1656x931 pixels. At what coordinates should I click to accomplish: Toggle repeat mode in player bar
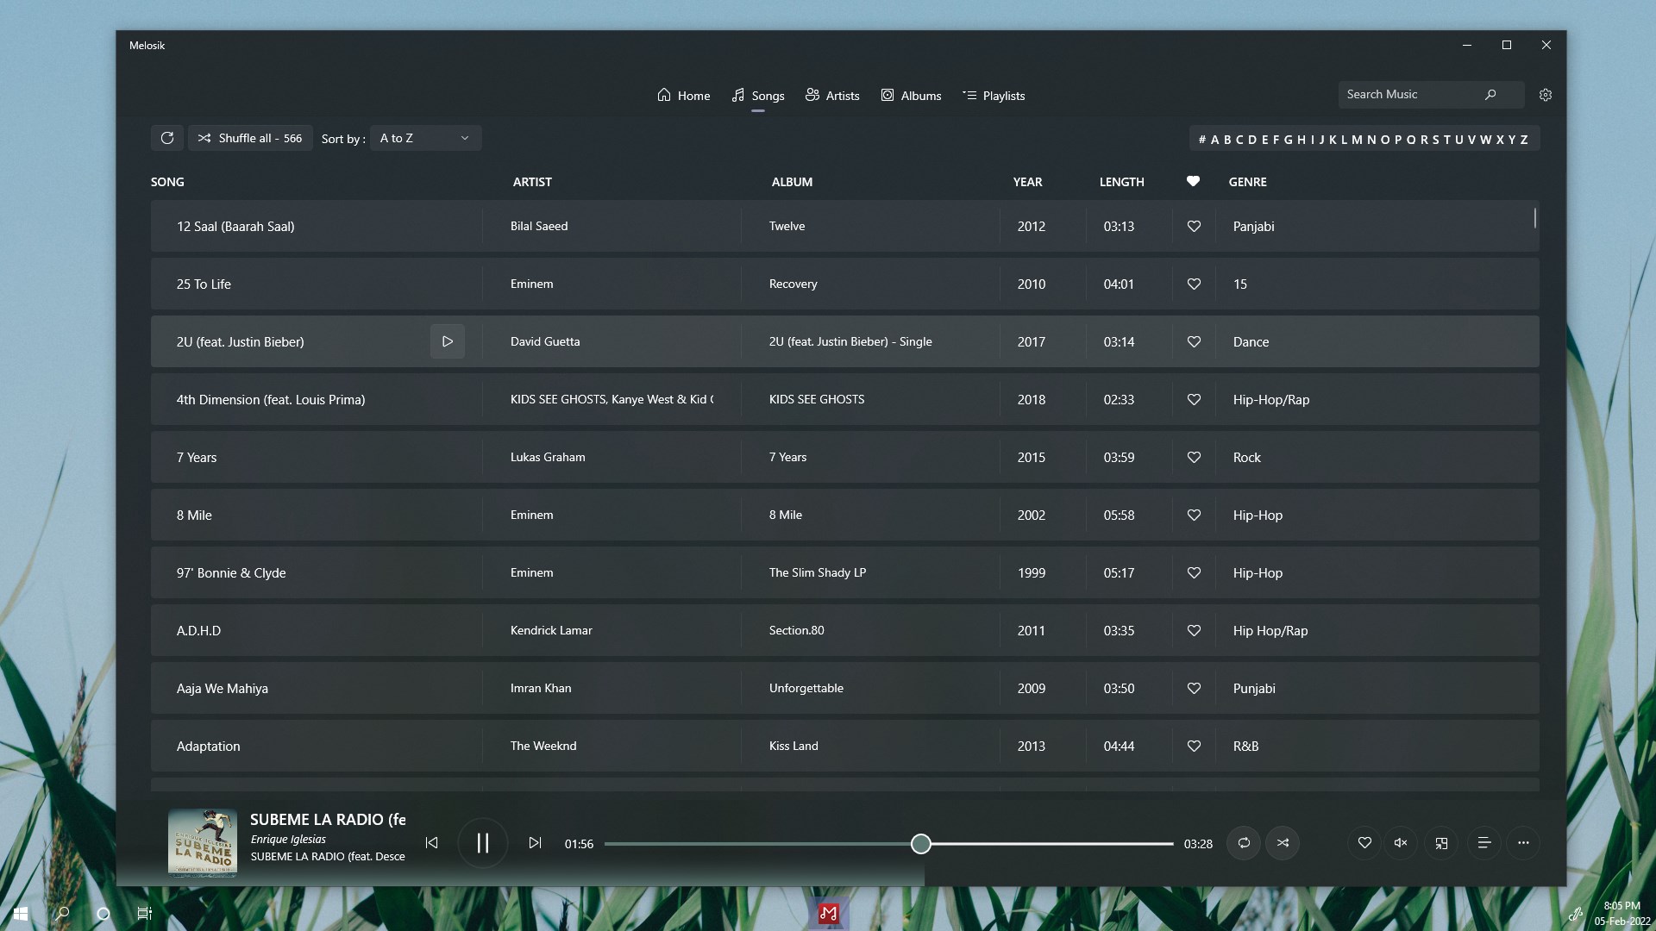pyautogui.click(x=1244, y=843)
